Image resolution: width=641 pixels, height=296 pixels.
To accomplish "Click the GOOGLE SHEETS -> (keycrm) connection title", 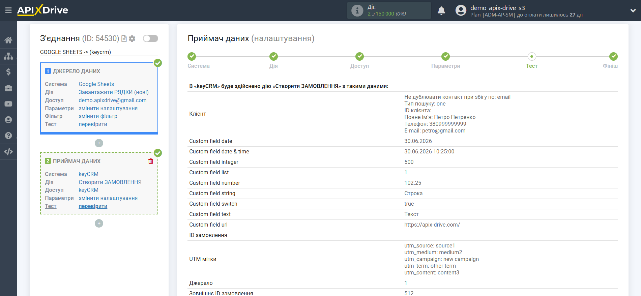I will pyautogui.click(x=76, y=52).
